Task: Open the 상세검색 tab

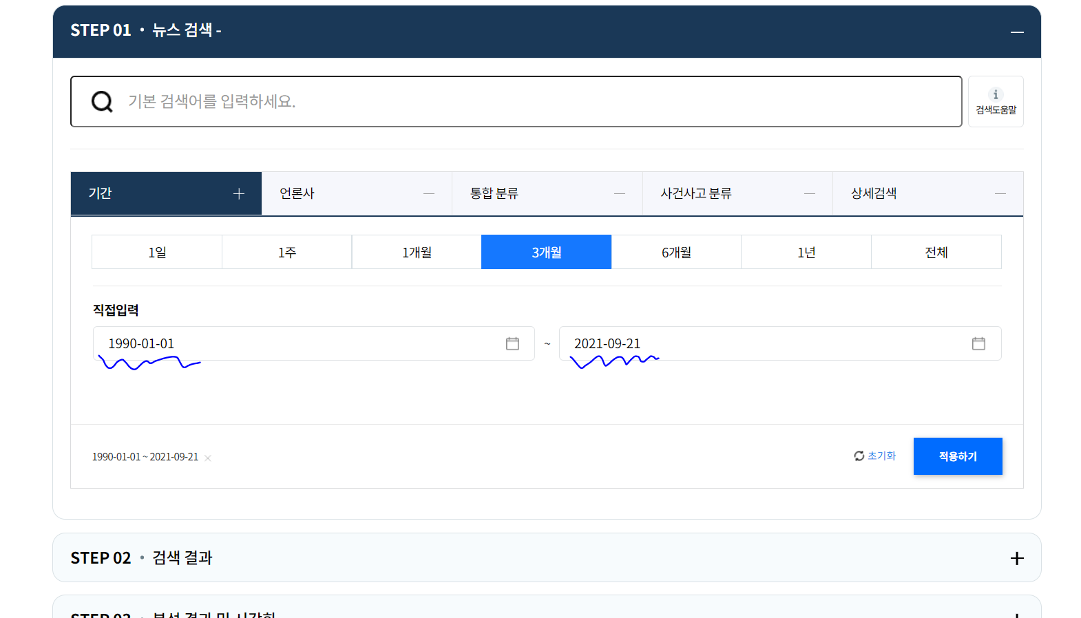Action: click(x=928, y=193)
